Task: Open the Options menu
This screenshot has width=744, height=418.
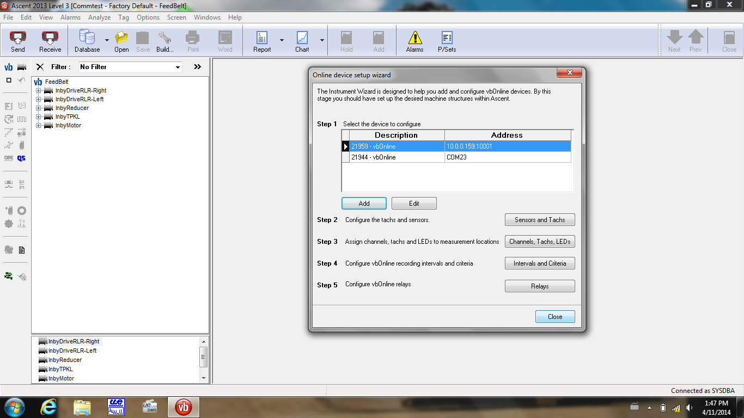Action: click(x=148, y=17)
